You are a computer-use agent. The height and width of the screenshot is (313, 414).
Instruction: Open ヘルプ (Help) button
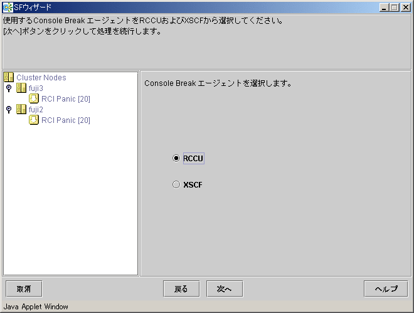386,289
